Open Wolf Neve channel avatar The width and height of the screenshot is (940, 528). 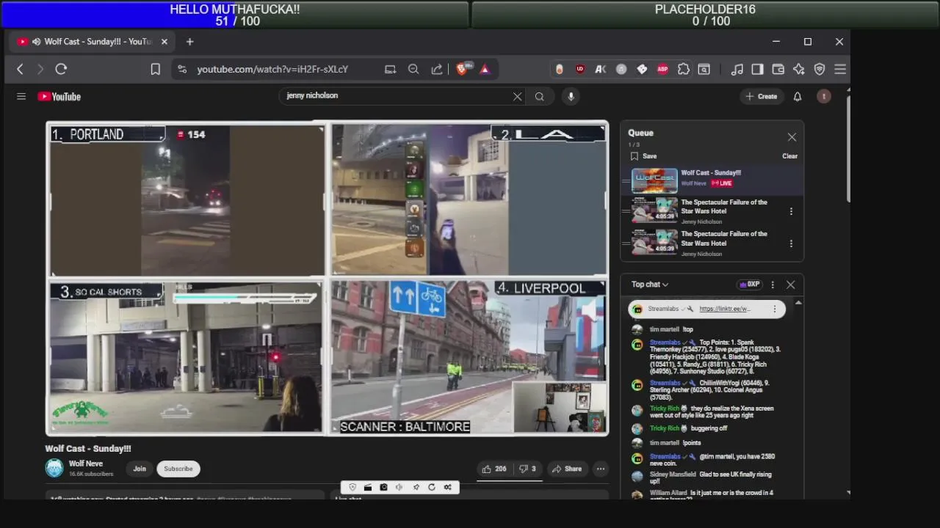pos(54,468)
